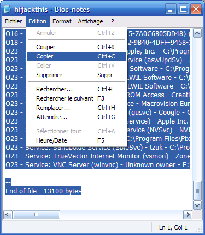Image resolution: width=205 pixels, height=235 pixels.
Task: Open the Fichier menu
Action: coord(14,21)
